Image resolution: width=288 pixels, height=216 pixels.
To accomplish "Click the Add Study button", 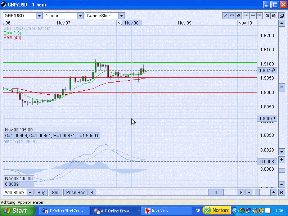I will tap(15, 193).
